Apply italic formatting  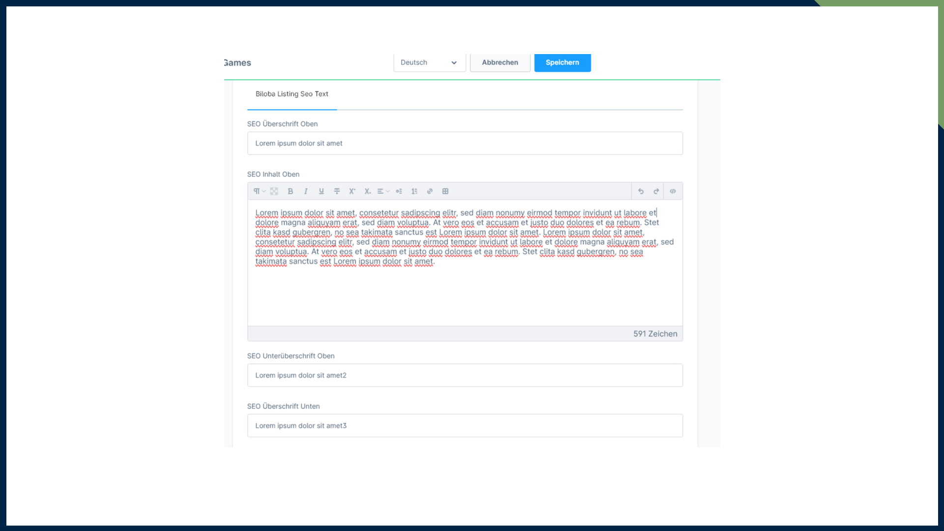click(x=306, y=191)
